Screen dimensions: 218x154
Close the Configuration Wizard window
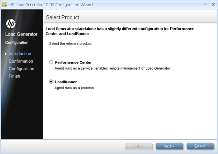pos(213,5)
